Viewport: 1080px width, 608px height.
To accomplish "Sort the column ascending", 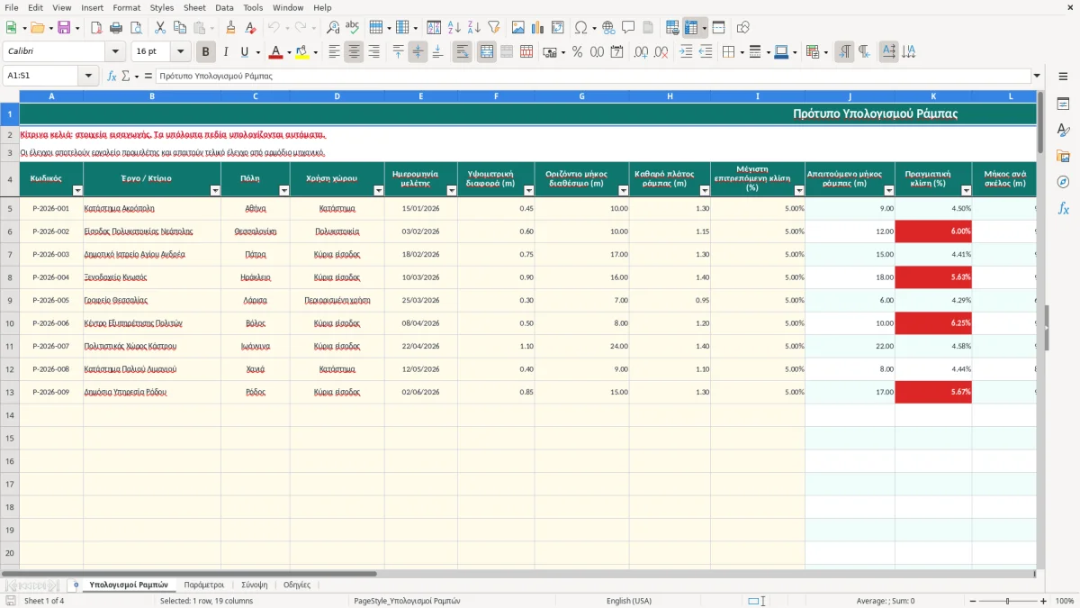I will point(454,28).
